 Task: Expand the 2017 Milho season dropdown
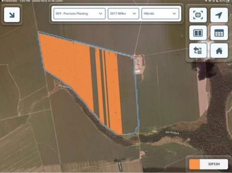pyautogui.click(x=123, y=14)
